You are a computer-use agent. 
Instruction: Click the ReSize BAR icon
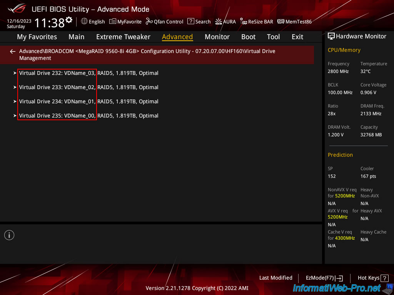pyautogui.click(x=244, y=22)
